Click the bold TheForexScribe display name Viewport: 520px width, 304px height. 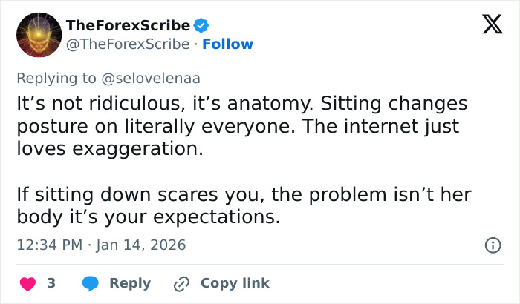pos(128,26)
